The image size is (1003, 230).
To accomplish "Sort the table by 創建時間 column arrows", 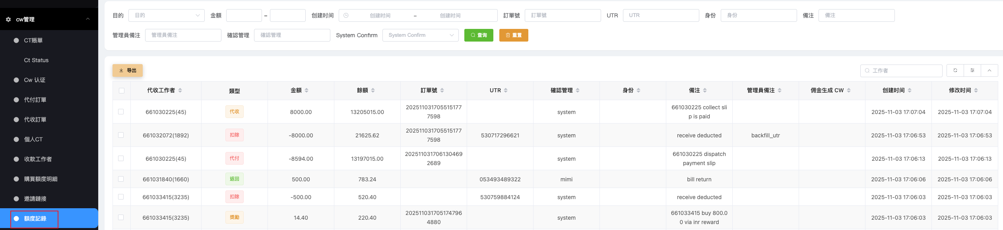I will 910,91.
